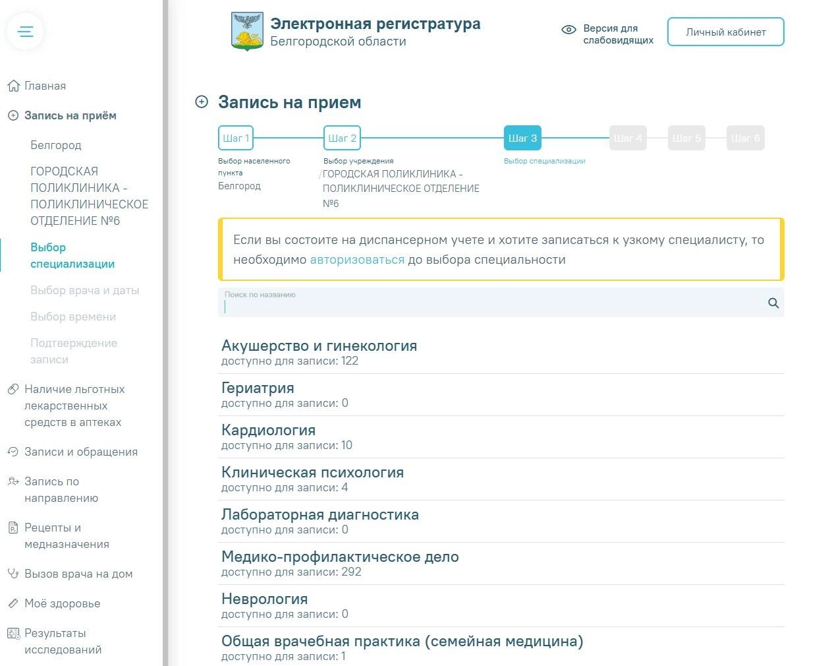The height and width of the screenshot is (666, 830).
Task: Select Кардиология specialization
Action: (x=267, y=429)
